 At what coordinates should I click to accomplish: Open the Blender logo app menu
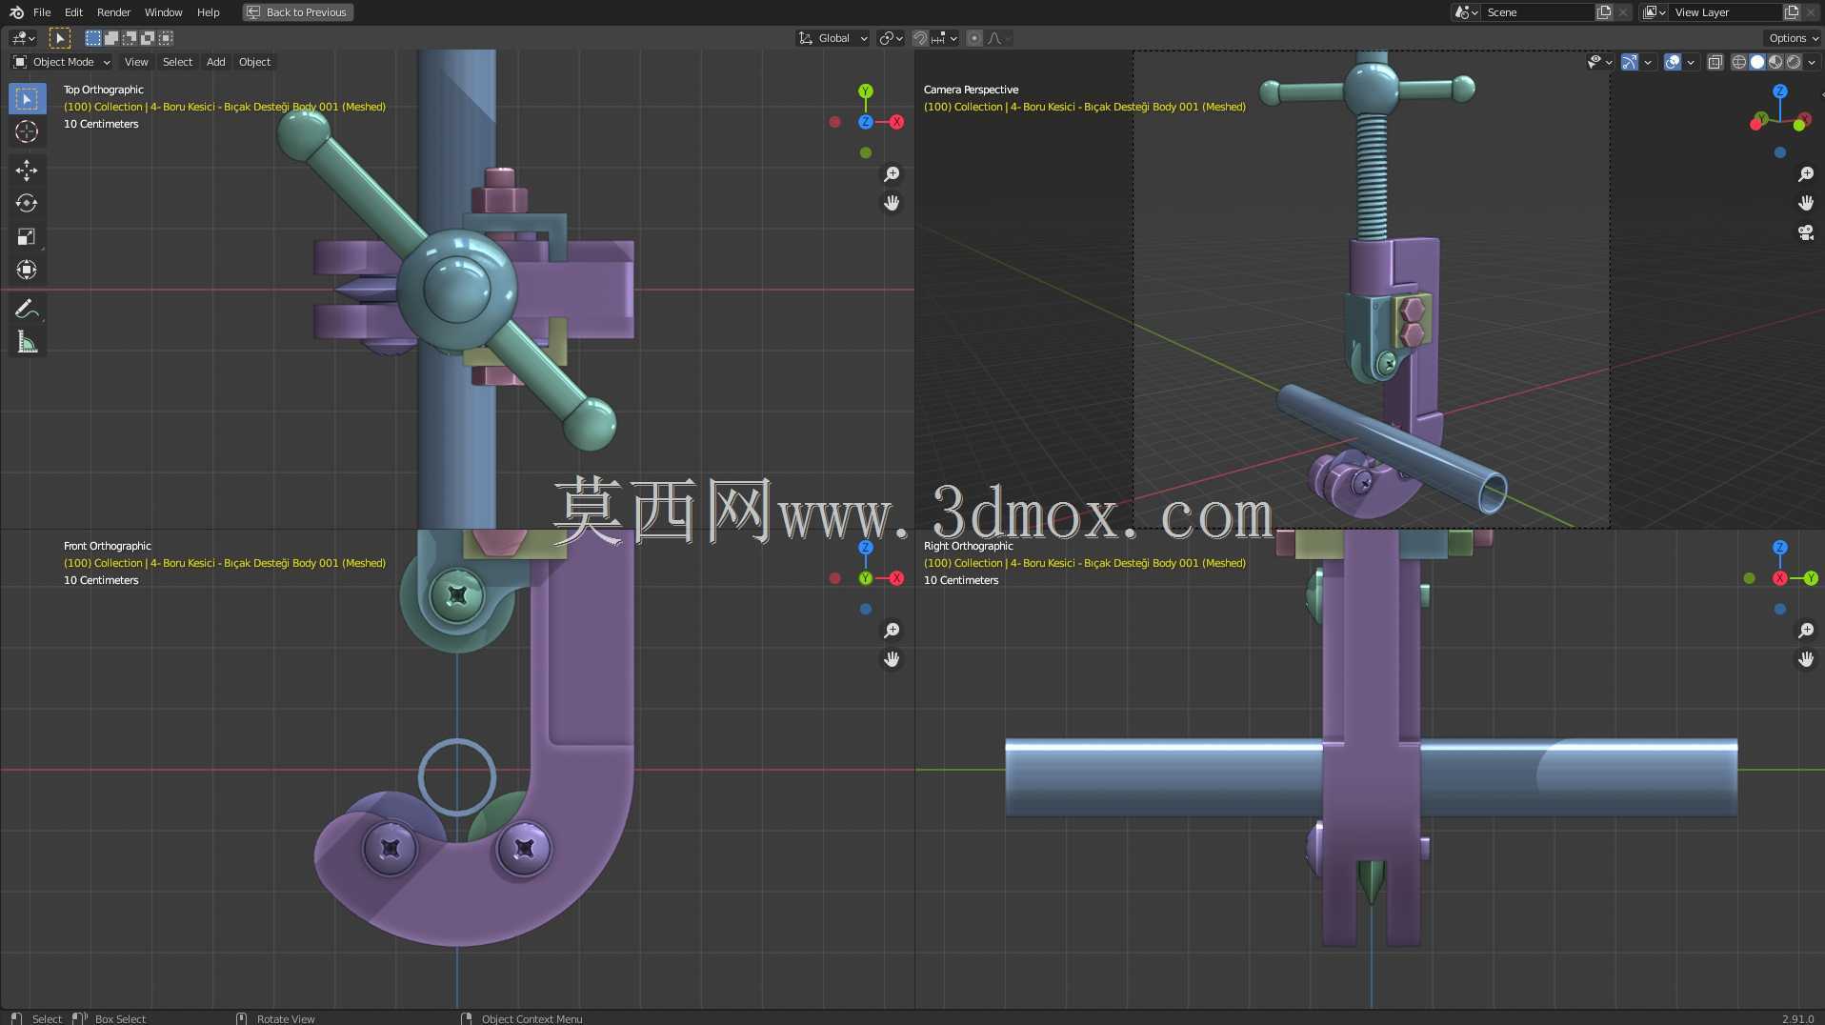(16, 12)
